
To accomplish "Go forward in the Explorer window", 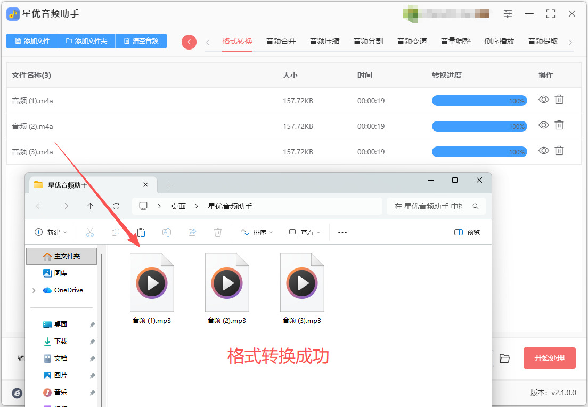I will (65, 206).
